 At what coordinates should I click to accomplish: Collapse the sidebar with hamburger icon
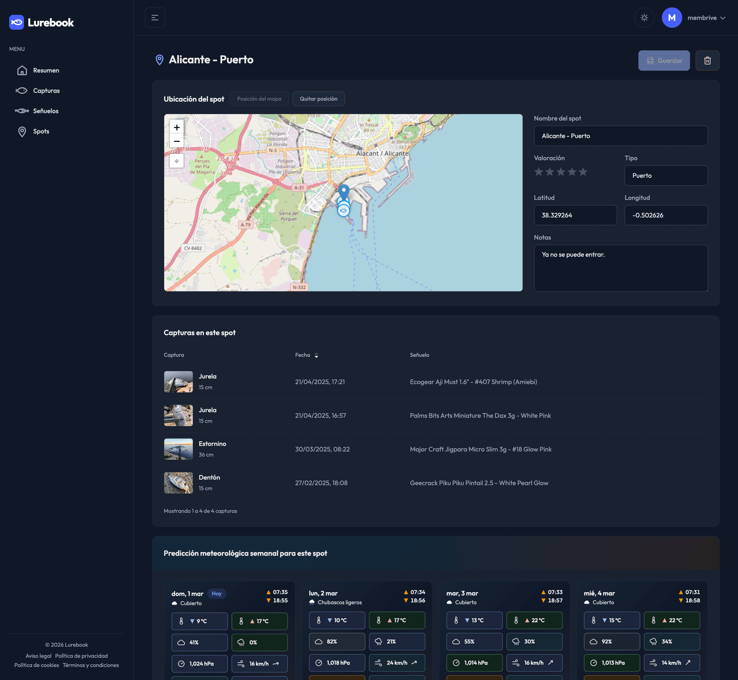tap(155, 18)
